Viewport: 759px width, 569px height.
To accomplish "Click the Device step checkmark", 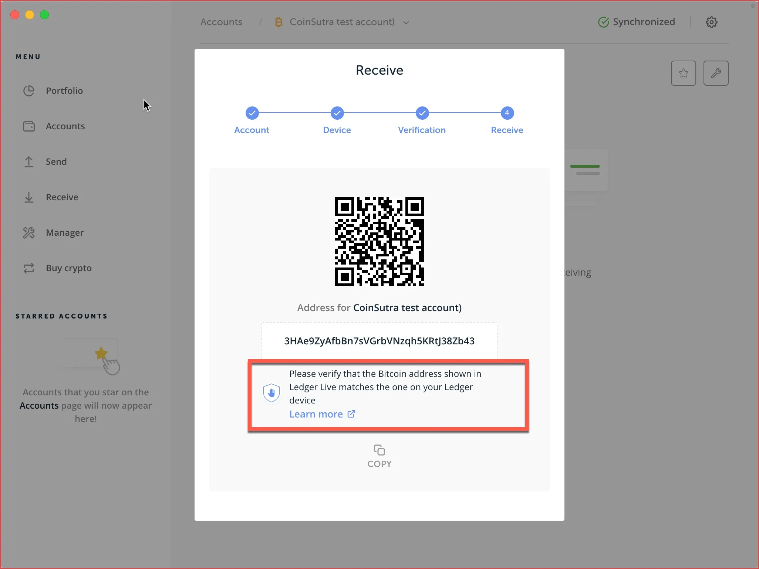I will (337, 112).
